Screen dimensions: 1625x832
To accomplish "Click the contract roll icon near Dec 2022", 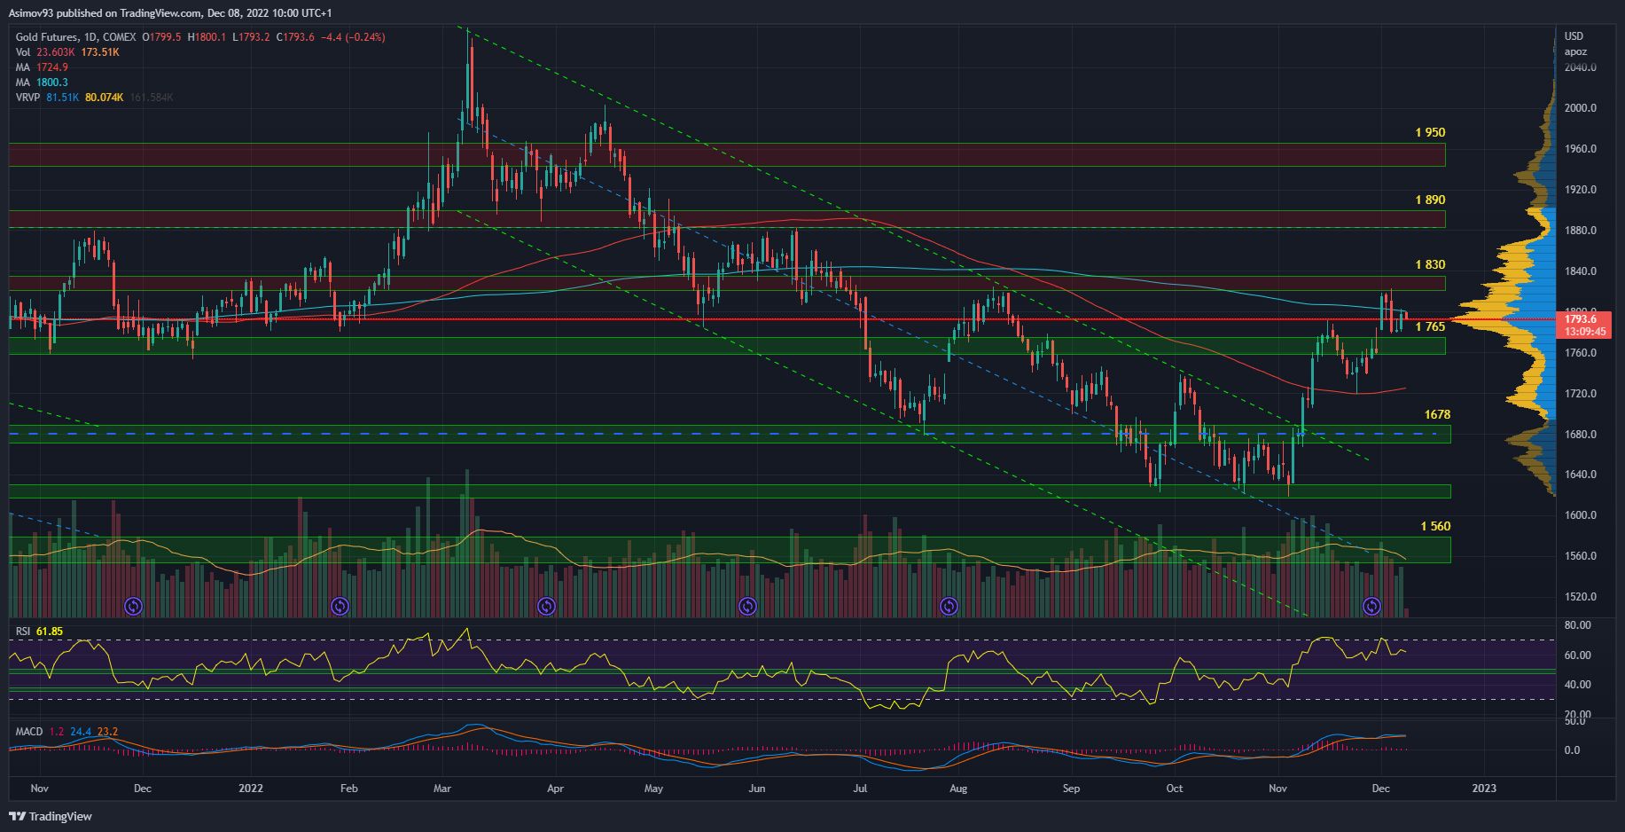I will (1371, 607).
